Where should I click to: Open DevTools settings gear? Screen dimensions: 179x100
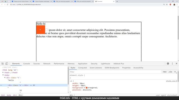[x=168, y=64]
